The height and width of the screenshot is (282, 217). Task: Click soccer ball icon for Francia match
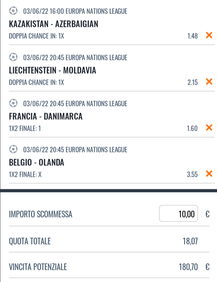13,104
